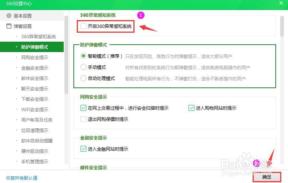
Task: Click the main panel vertical scrollbar thumb
Action: (282, 26)
